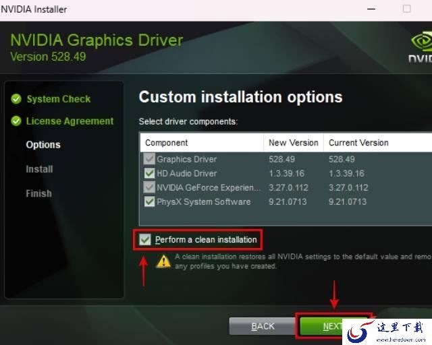This screenshot has width=432, height=345.
Task: Click the License Agreement green checkmark icon
Action: tap(16, 121)
